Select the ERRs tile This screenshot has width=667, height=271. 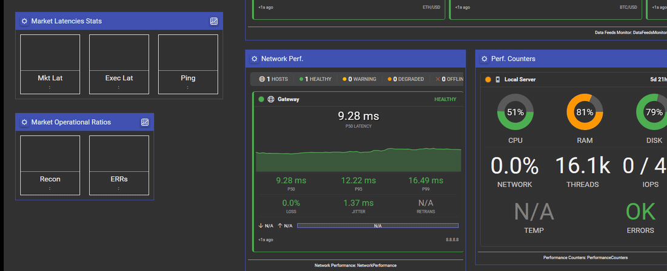(x=119, y=165)
